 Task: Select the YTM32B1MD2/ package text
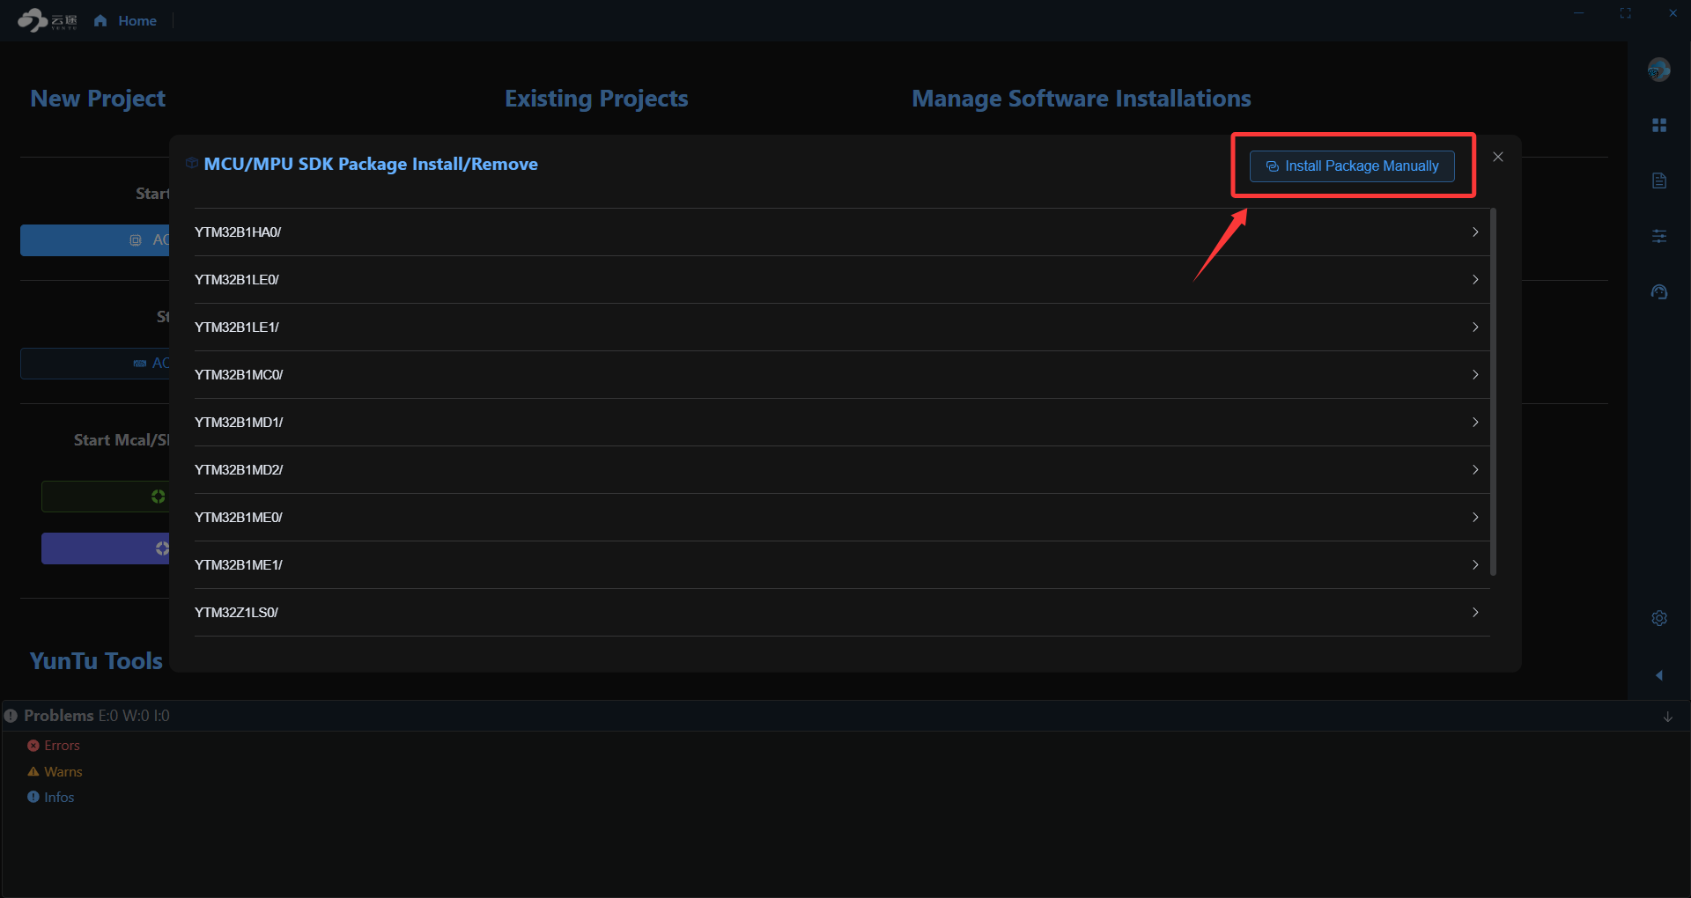239,470
